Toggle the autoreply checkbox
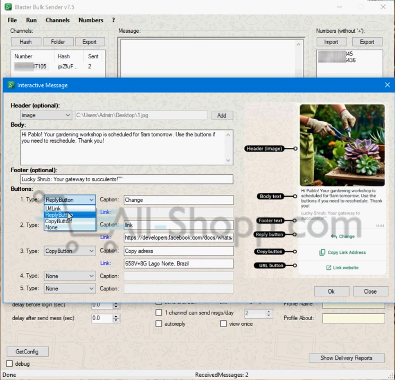 click(x=159, y=323)
